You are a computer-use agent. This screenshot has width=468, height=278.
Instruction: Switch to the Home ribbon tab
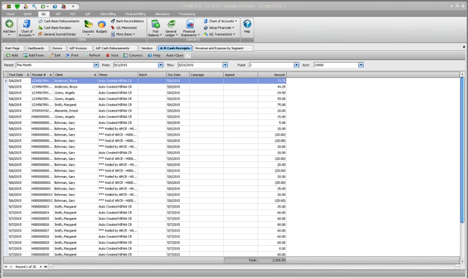10,14
